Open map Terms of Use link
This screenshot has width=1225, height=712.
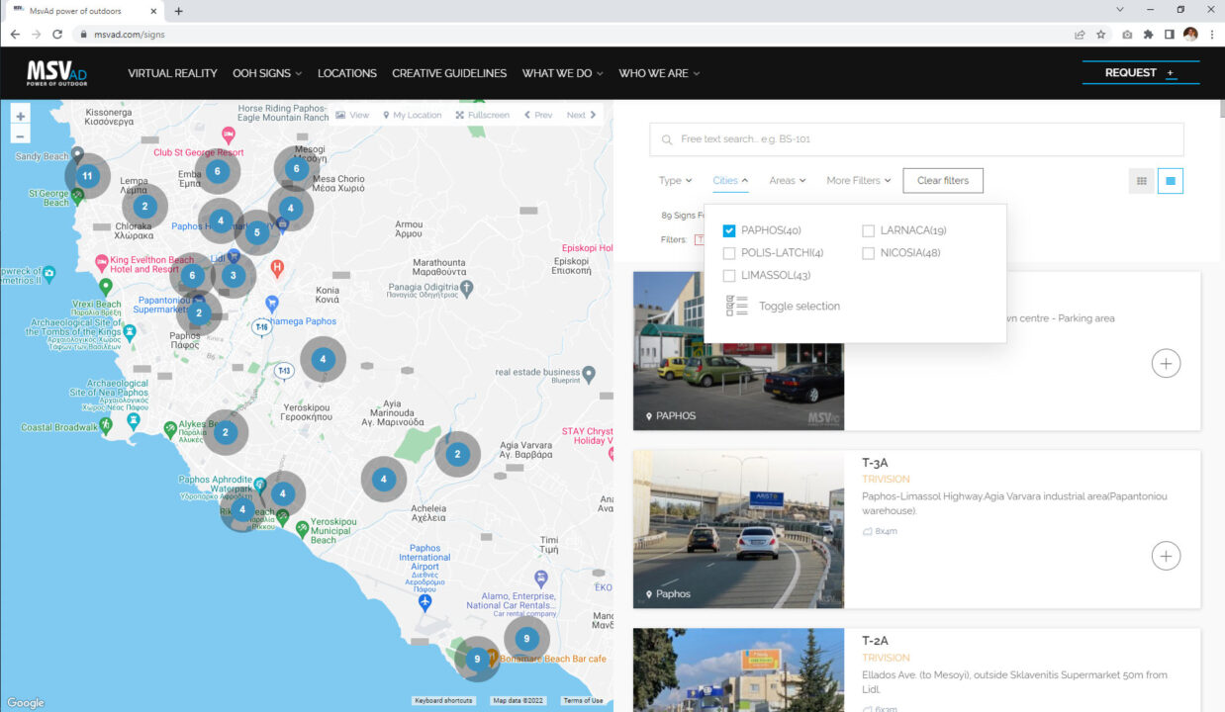pos(583,700)
